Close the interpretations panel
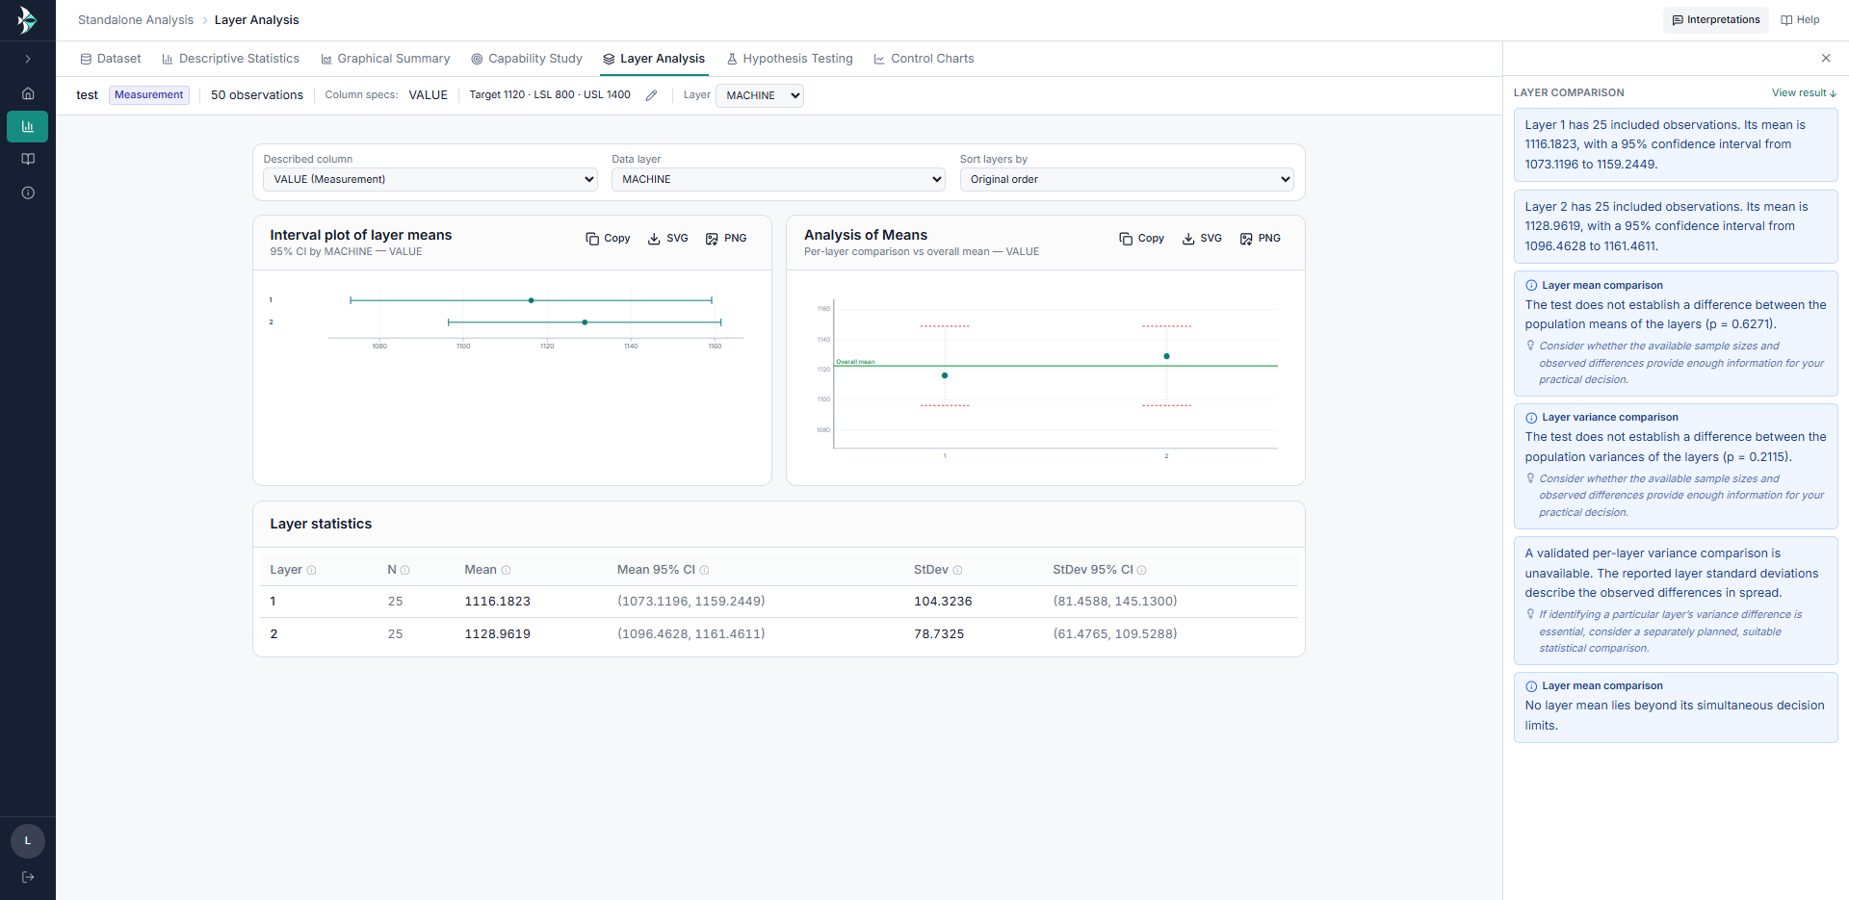1849x900 pixels. 1826,58
